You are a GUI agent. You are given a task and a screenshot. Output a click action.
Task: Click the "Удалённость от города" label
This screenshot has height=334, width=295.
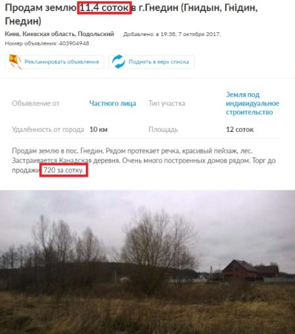coord(48,129)
